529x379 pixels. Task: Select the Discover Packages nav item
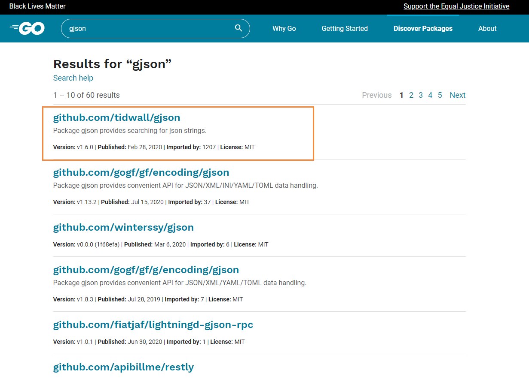tap(423, 28)
